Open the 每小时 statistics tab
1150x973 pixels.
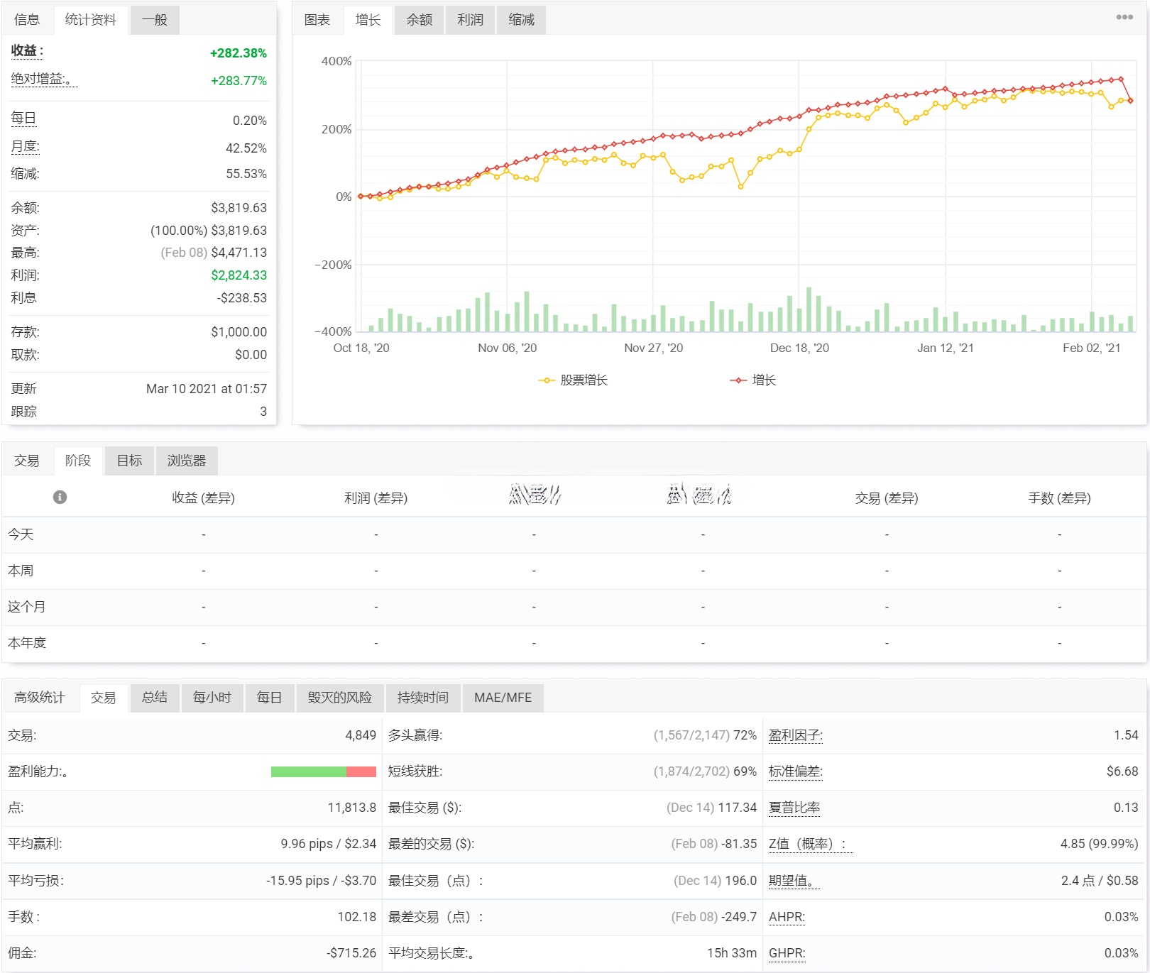pyautogui.click(x=212, y=698)
